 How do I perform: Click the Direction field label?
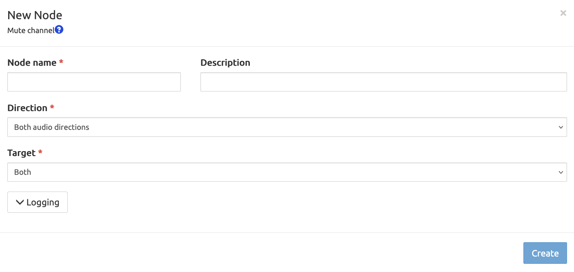27,108
